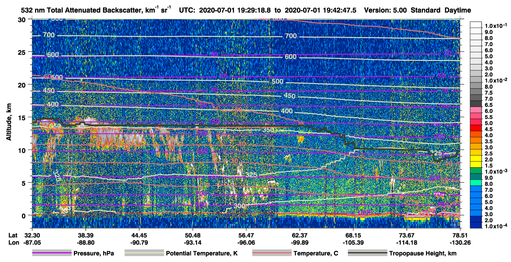The image size is (511, 262).
Task: Click the 'Temperature, C' legend label
Action: [316, 254]
